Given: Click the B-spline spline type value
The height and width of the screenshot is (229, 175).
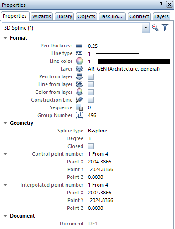Looking at the screenshot, I should coord(98,131).
